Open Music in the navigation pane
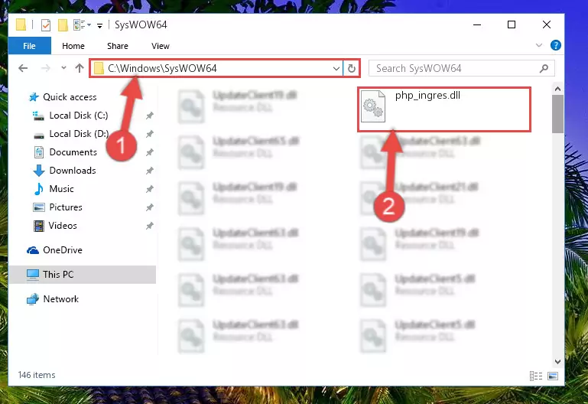Screen dimensions: 588x404 click(x=61, y=189)
